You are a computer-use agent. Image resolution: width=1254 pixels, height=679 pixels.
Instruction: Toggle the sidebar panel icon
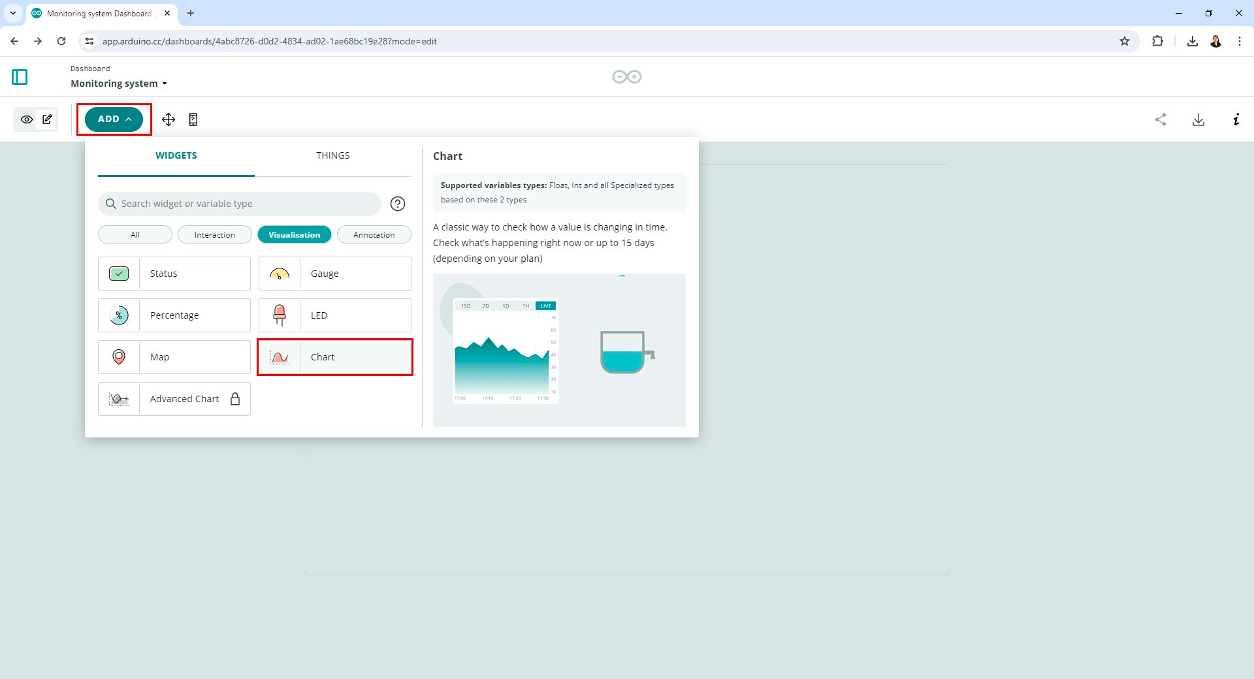(20, 77)
